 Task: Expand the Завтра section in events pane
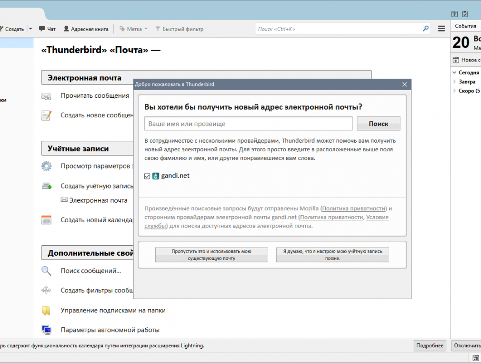tap(454, 82)
